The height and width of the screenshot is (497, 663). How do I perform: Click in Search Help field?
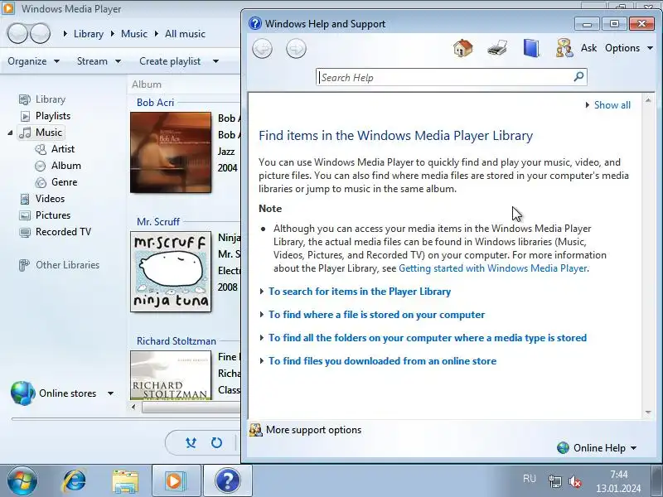(444, 77)
